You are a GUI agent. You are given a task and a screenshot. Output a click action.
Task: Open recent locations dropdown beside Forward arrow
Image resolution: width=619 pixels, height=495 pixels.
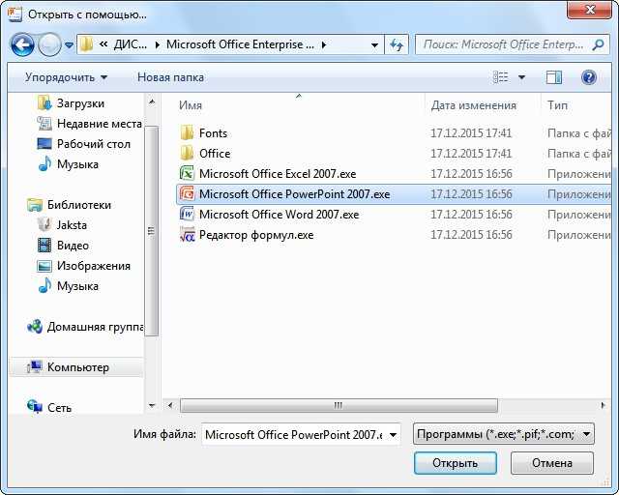coord(69,45)
